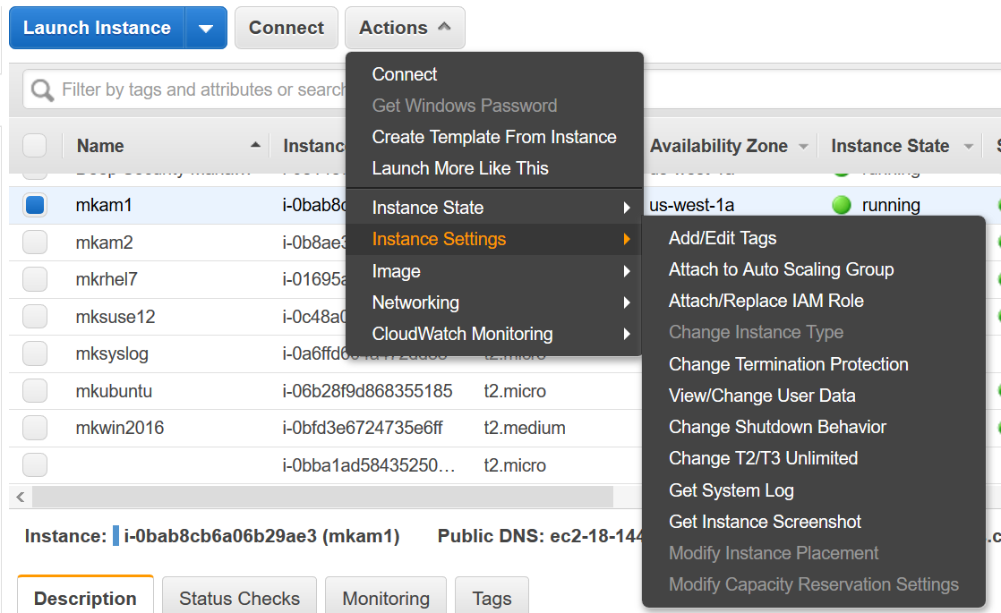1001x613 pixels.
Task: Click the horizontal scrollbar under instance list
Action: point(322,497)
